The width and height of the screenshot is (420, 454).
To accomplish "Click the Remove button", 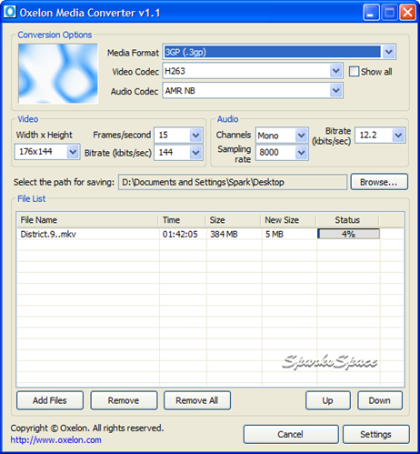I will click(x=124, y=400).
